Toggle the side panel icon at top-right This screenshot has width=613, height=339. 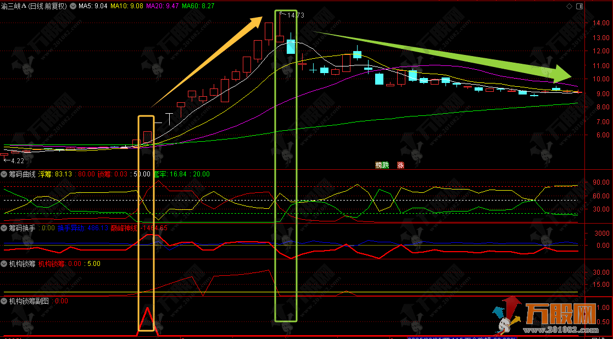point(579,6)
